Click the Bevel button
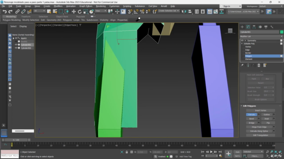284x159 pixels. pyautogui.click(x=252, y=119)
